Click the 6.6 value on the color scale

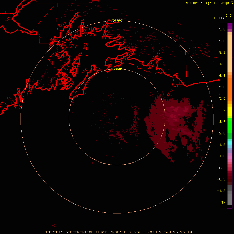pyautogui.click(x=222, y=75)
